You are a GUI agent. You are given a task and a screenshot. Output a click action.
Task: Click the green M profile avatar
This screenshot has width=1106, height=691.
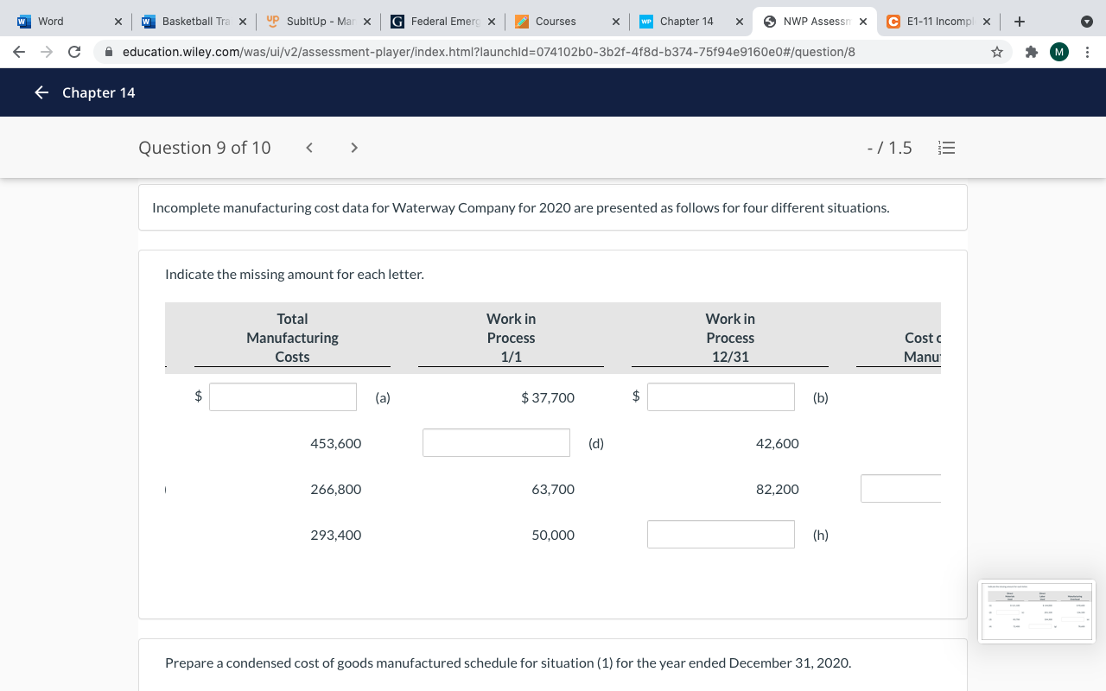pyautogui.click(x=1058, y=51)
